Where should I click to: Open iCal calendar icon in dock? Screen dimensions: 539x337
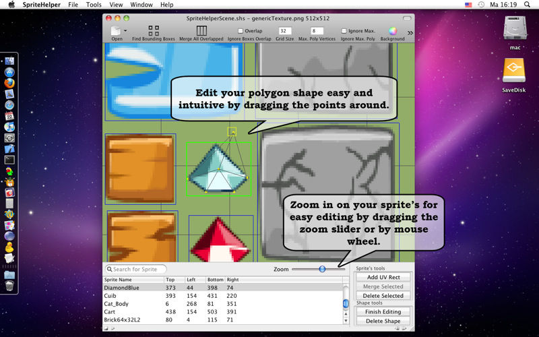click(x=9, y=116)
